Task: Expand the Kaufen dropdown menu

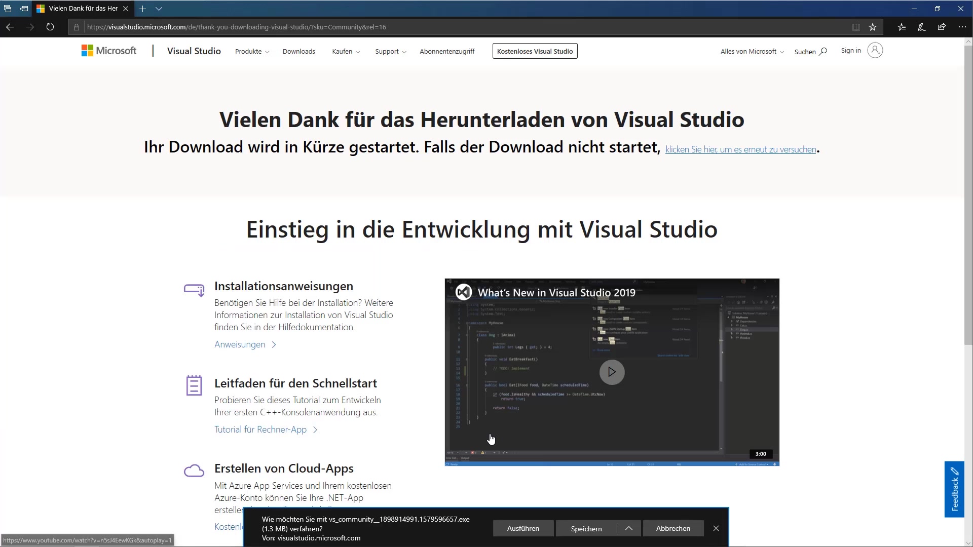Action: (x=346, y=52)
